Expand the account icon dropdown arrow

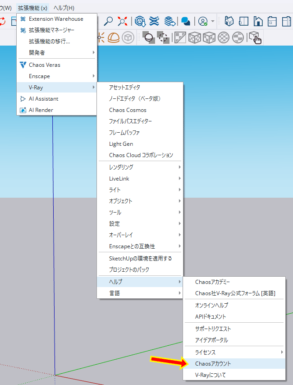coord(213,21)
